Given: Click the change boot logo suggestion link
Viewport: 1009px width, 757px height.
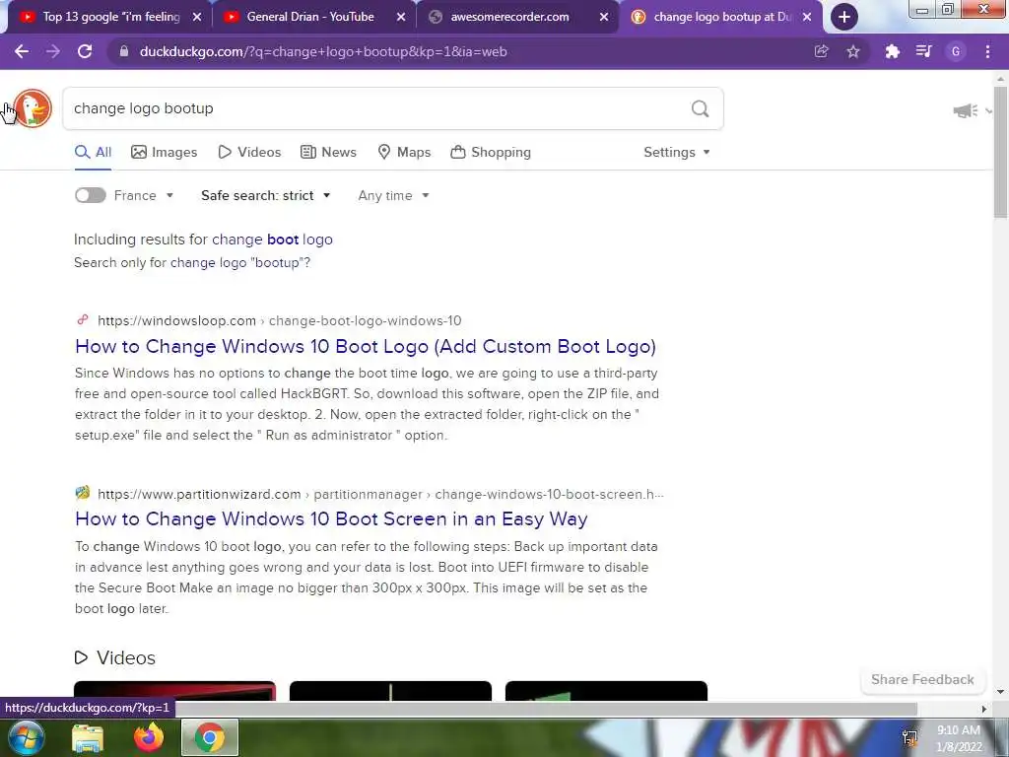Looking at the screenshot, I should pyautogui.click(x=272, y=239).
